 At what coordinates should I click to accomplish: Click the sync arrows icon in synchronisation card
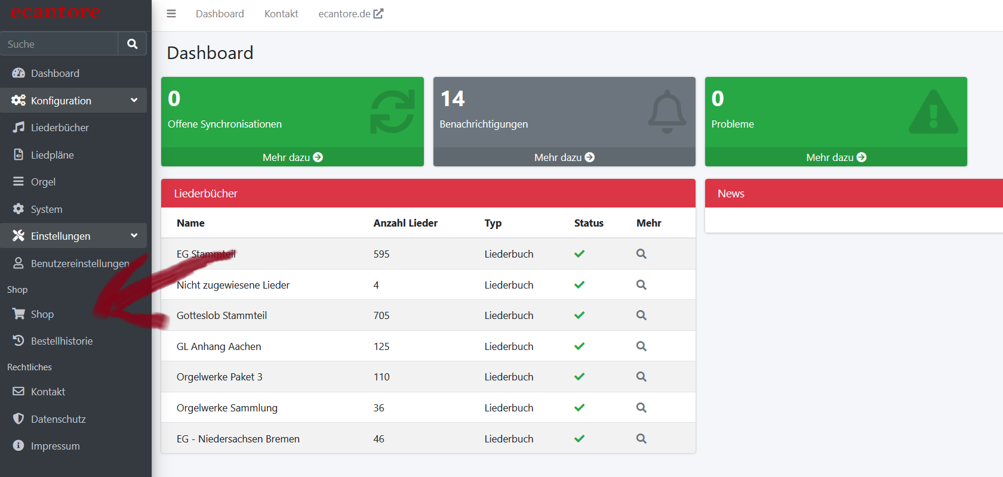tap(392, 111)
